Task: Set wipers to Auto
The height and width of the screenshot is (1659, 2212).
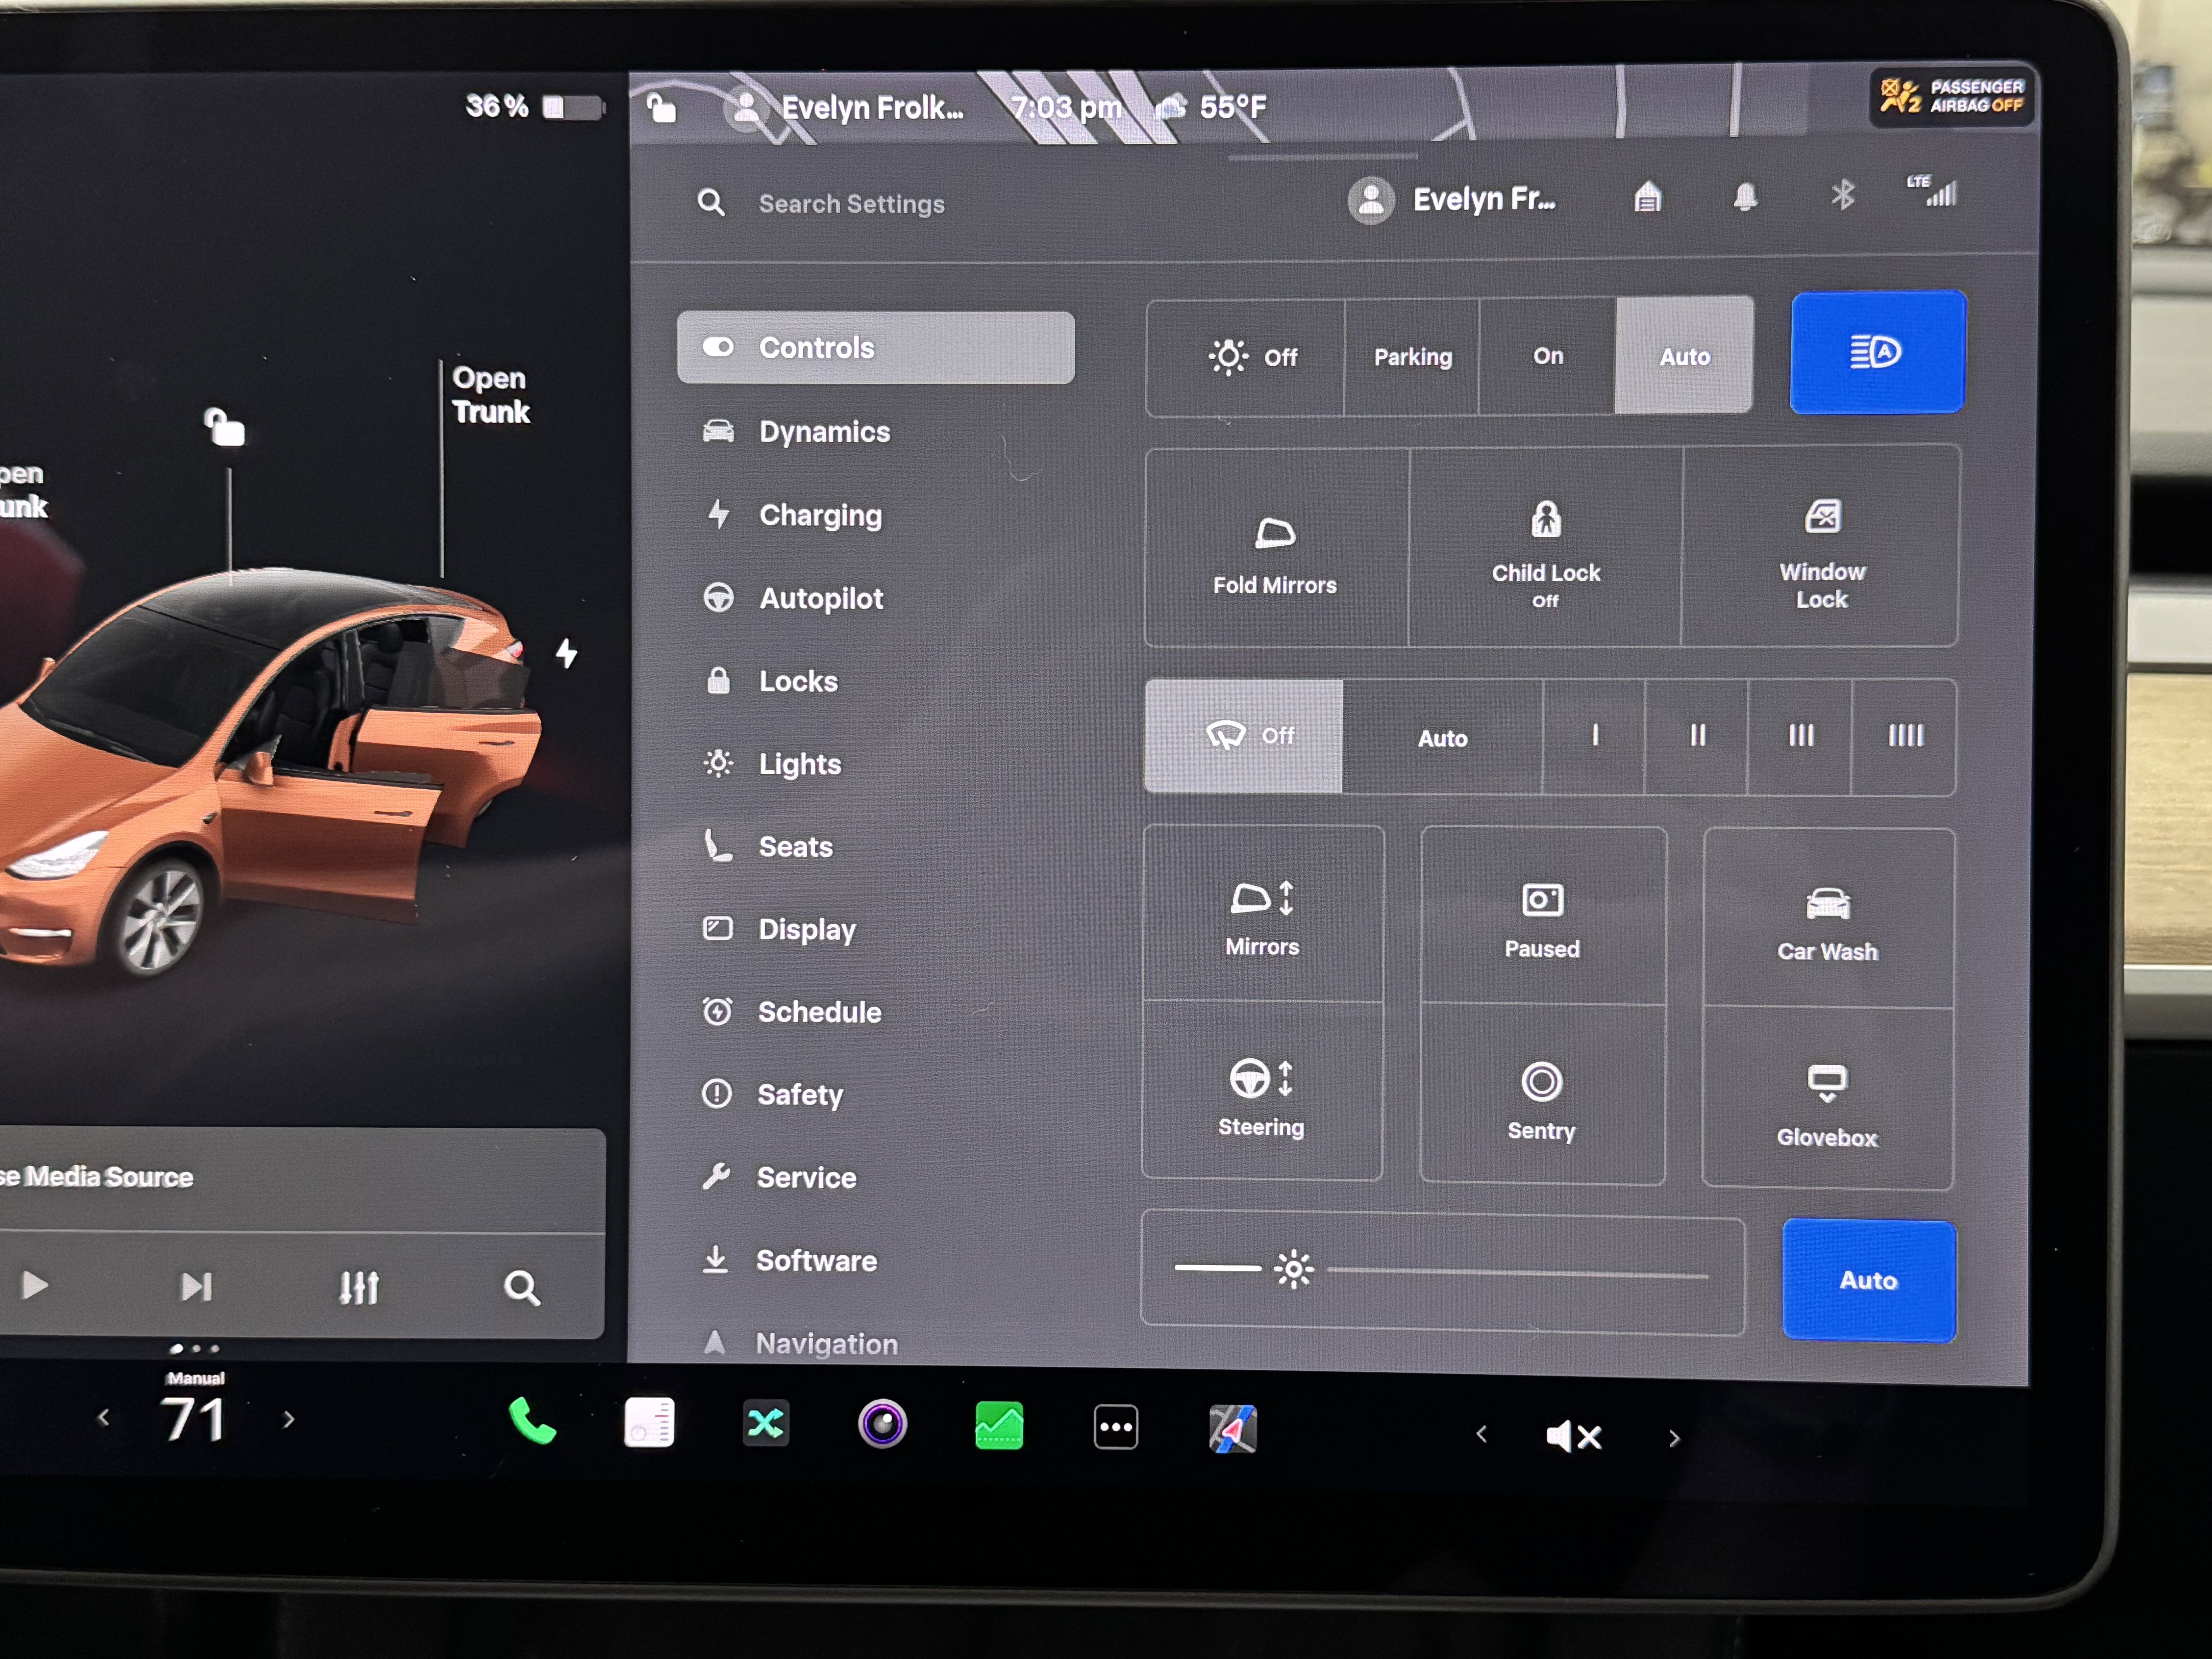Action: pyautogui.click(x=1442, y=737)
